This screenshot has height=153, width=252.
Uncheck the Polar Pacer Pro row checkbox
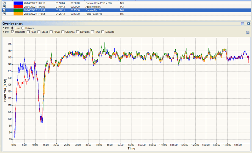[4, 14]
